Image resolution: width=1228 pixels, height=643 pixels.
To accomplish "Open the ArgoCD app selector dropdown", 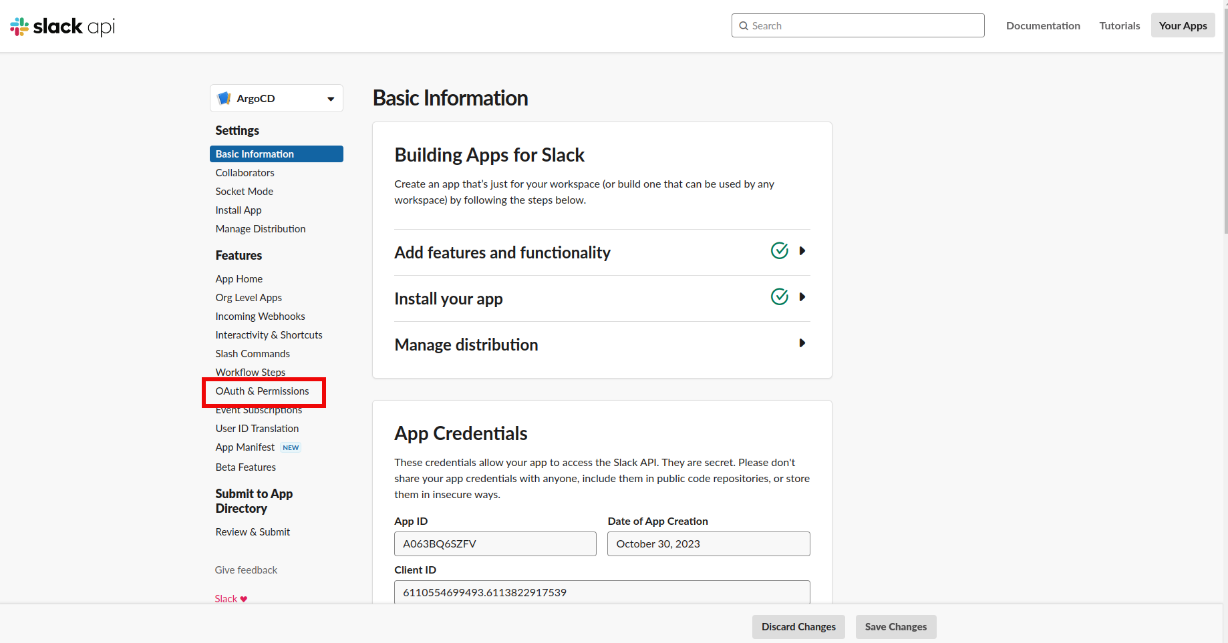I will (277, 98).
